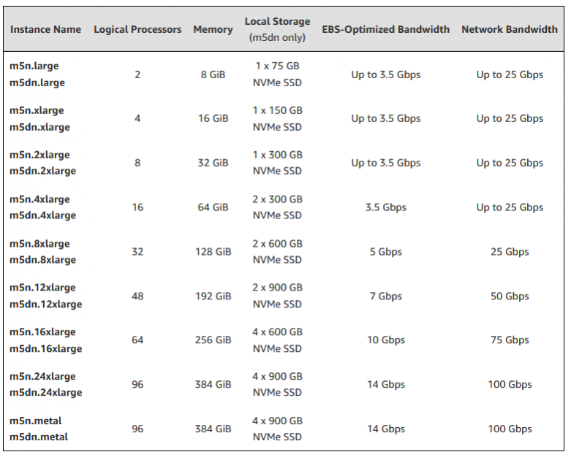Select the Local Storage column header
The height and width of the screenshot is (460, 571).
(277, 29)
